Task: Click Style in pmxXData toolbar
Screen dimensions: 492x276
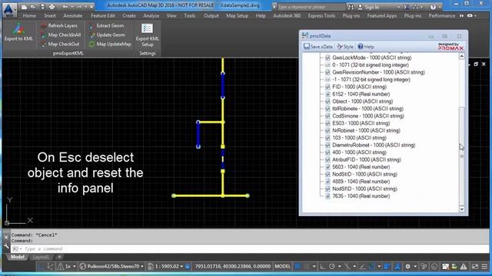Action: pos(345,47)
